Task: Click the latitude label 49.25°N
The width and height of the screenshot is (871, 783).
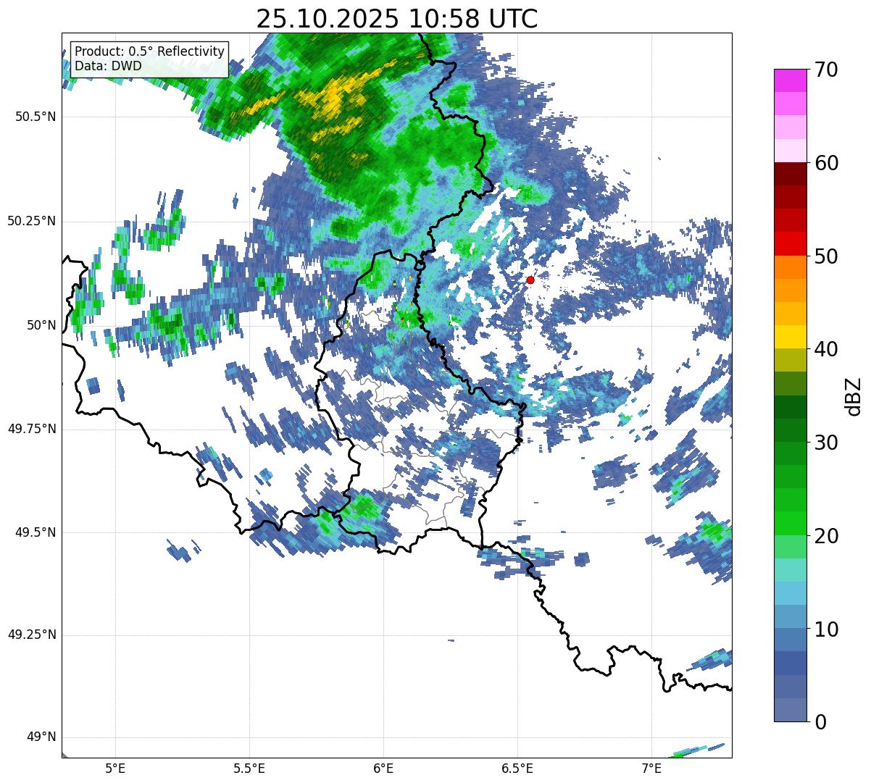Action: [32, 635]
